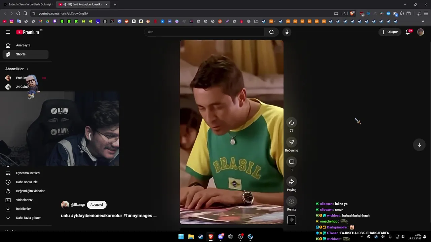Bookmark this page in browser toolbar

tap(25, 13)
